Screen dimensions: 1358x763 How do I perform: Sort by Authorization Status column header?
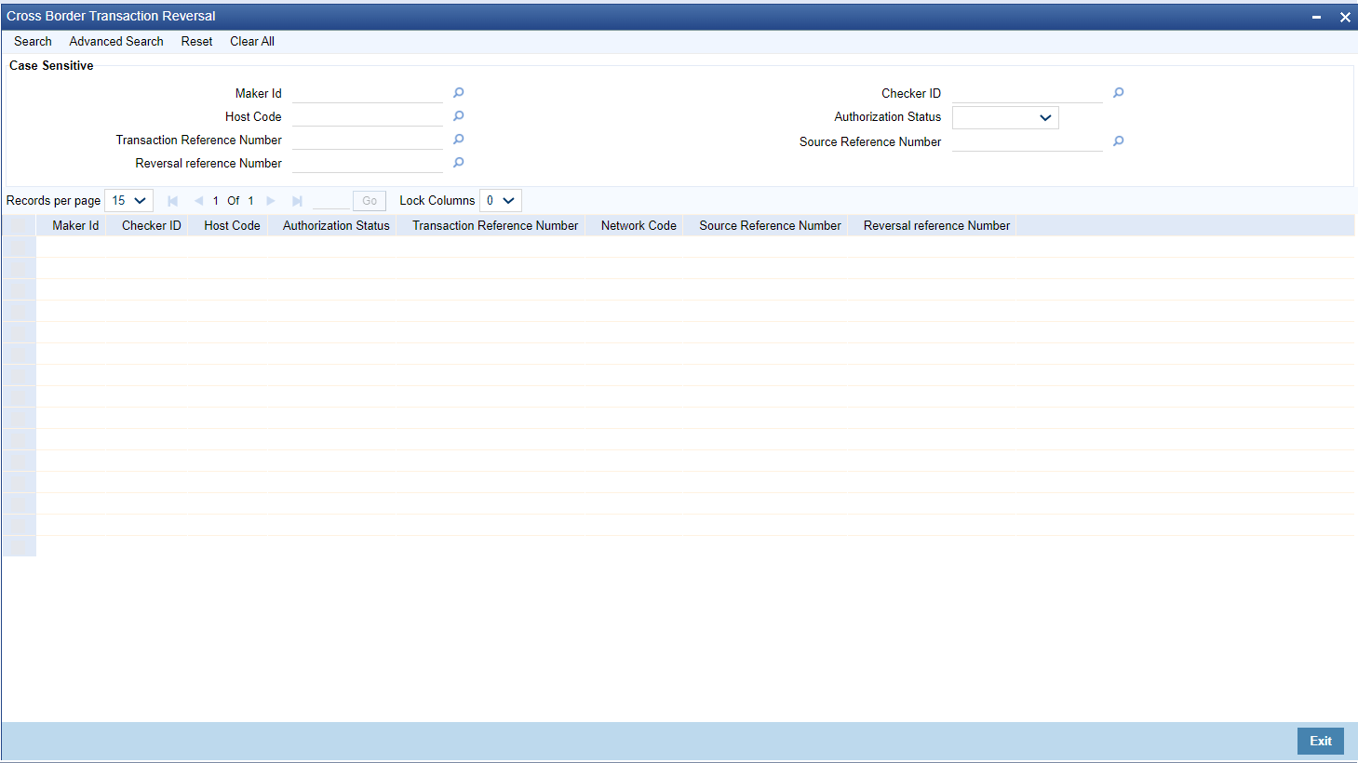(x=336, y=226)
